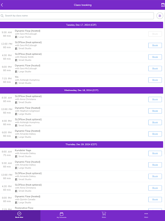Screen dimensions: 165x221
Task: Select the Book Now tab
Action: pos(19,215)
